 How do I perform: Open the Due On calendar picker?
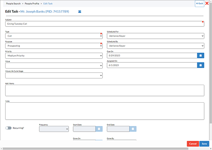[x=200, y=55]
